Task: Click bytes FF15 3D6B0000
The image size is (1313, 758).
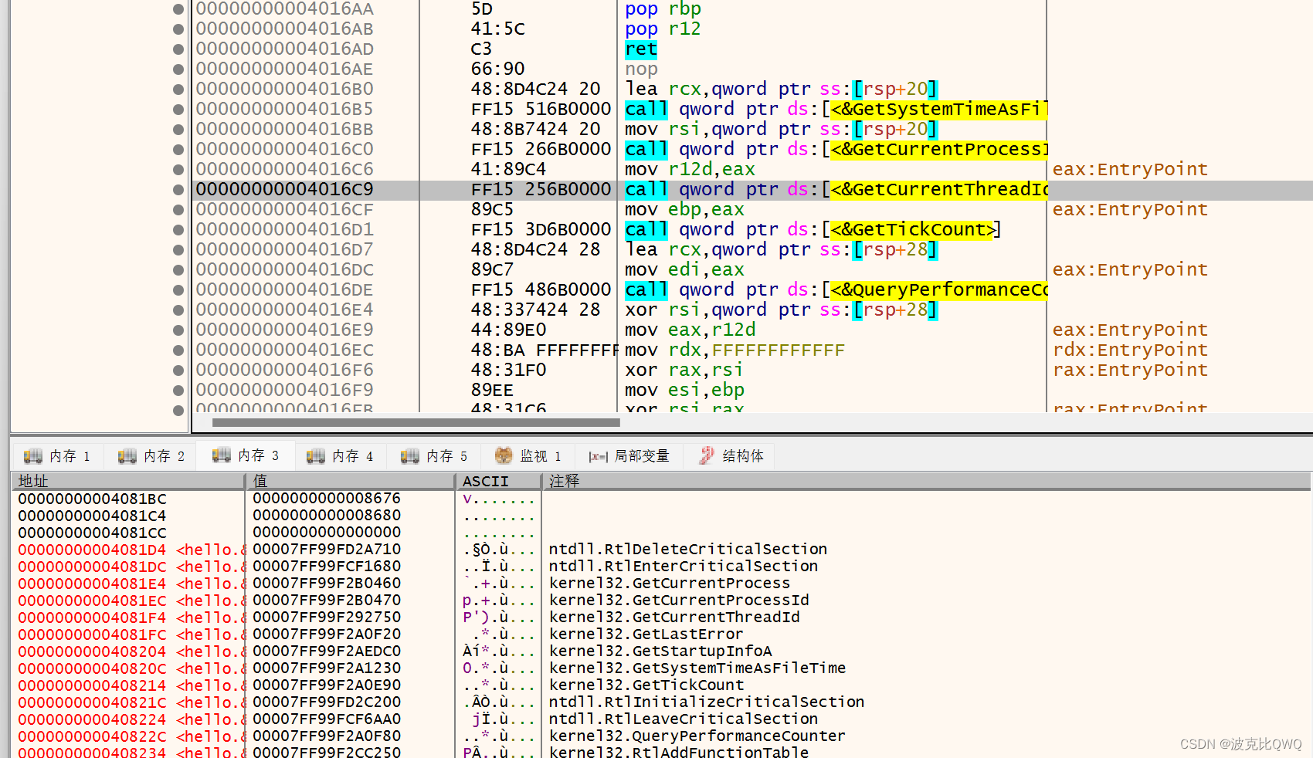Action: click(541, 230)
